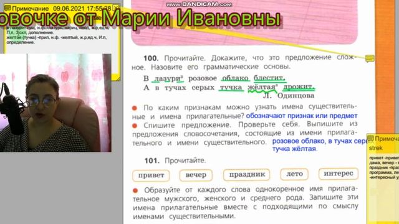Click the webcam video of the teacher
Image resolution: width=399 pixels, height=224 pixels.
(x=55, y=103)
